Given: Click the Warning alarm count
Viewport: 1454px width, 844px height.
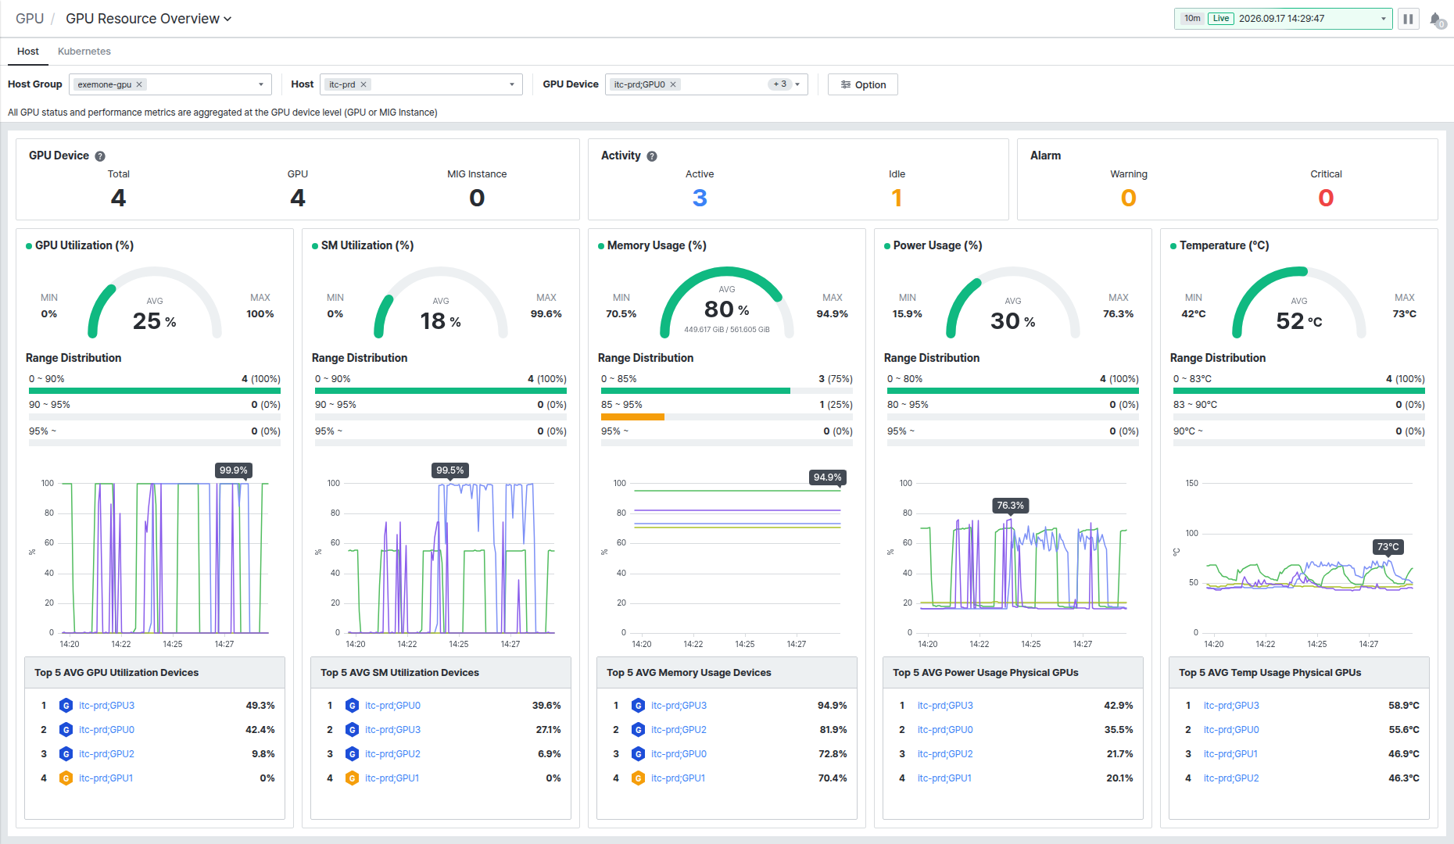Looking at the screenshot, I should point(1129,198).
